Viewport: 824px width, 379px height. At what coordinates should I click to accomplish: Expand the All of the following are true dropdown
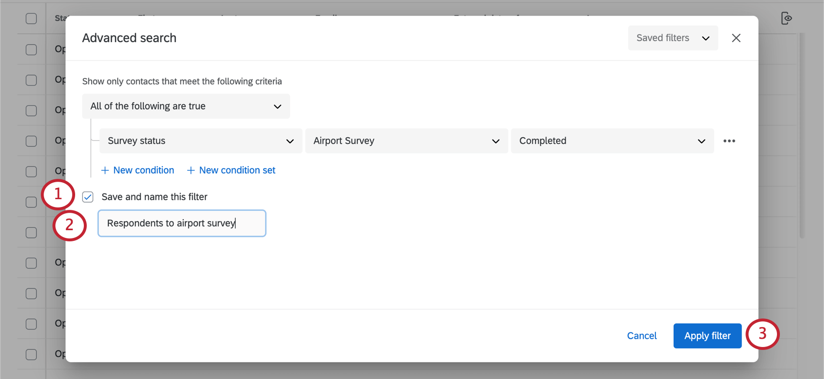tap(186, 106)
